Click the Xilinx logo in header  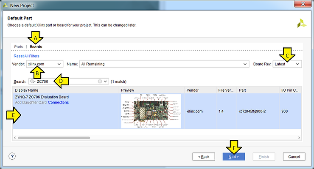pyautogui.click(x=302, y=23)
